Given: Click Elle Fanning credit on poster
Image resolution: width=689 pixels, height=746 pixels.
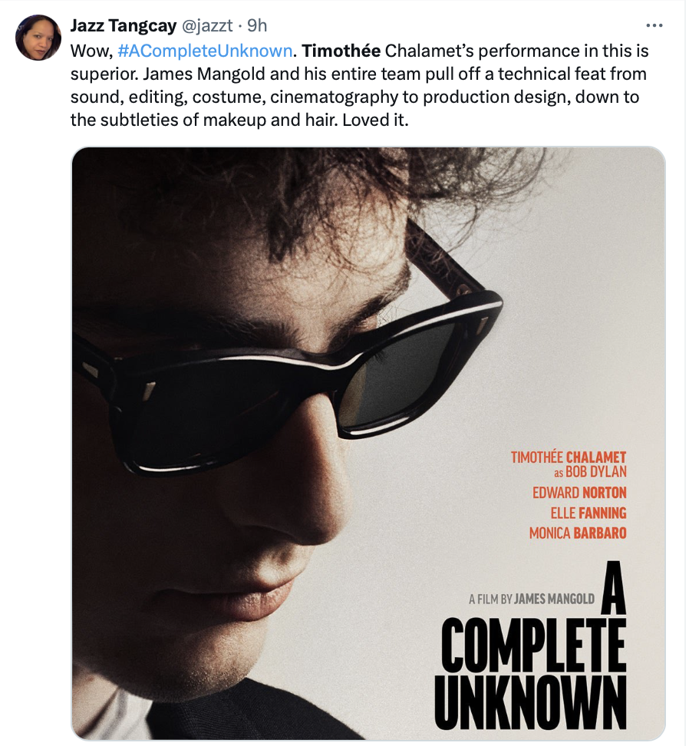Looking at the screenshot, I should point(588,513).
